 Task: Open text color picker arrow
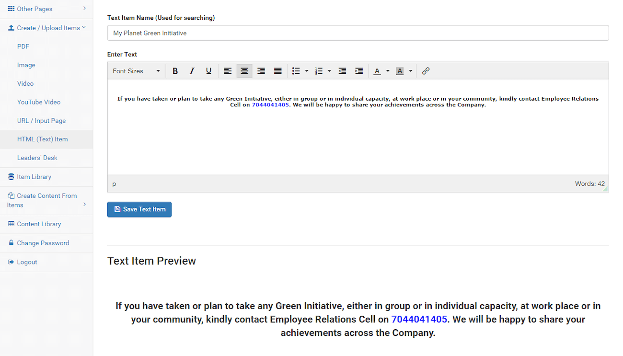coord(388,71)
